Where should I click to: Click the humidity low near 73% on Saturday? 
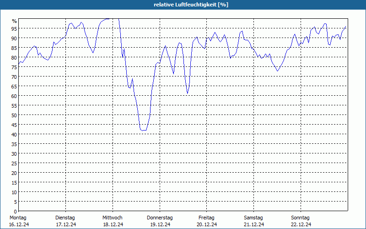click(x=278, y=71)
